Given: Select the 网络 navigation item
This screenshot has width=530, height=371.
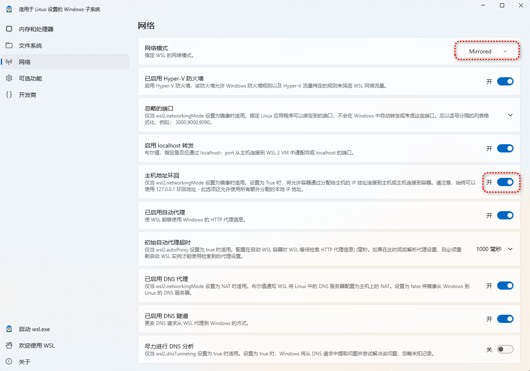Looking at the screenshot, I should (65, 62).
